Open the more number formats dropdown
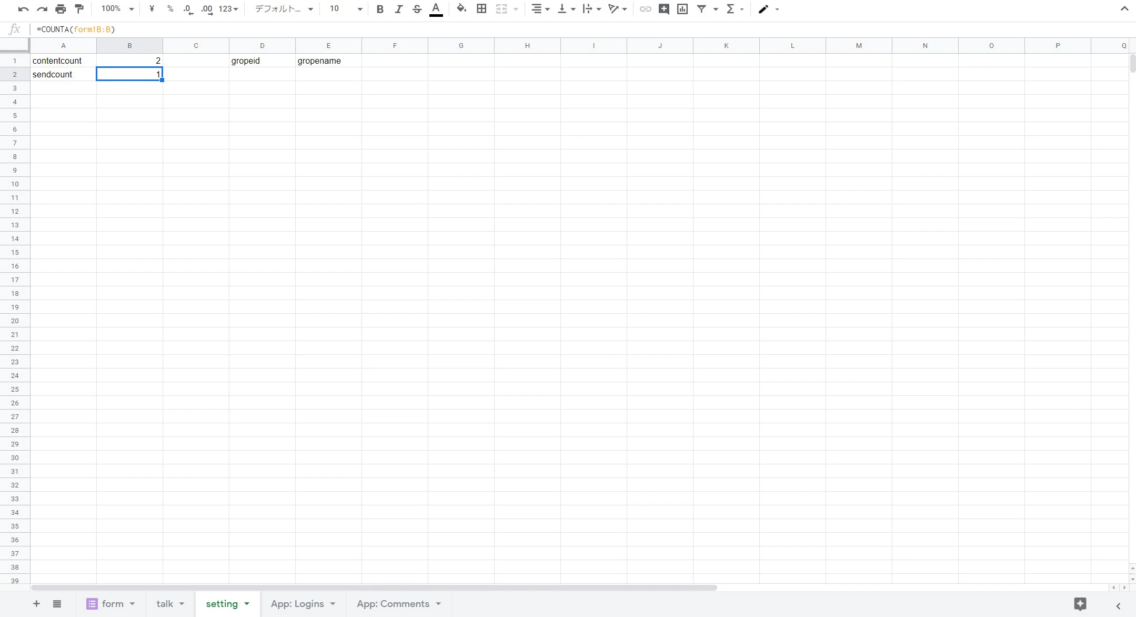The width and height of the screenshot is (1136, 617). point(228,9)
